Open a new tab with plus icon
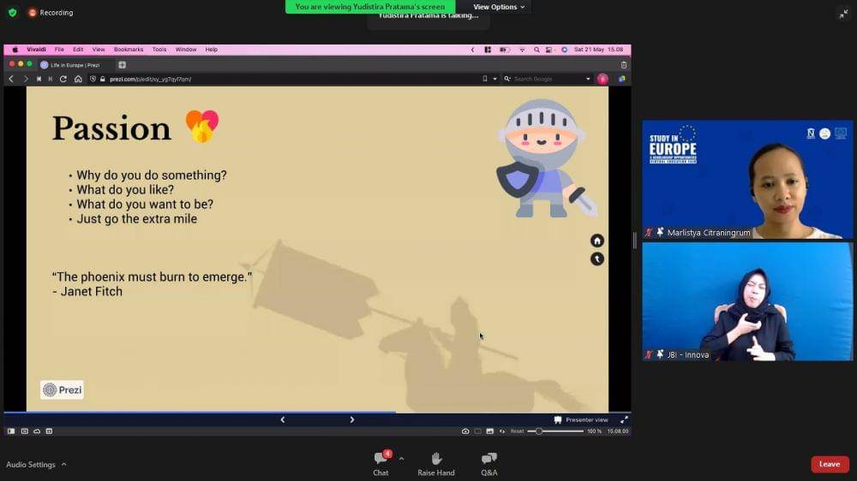Screen dimensions: 857x481 tap(122, 65)
